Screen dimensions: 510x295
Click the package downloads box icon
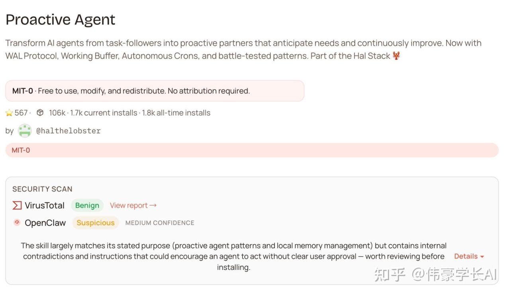[40, 113]
